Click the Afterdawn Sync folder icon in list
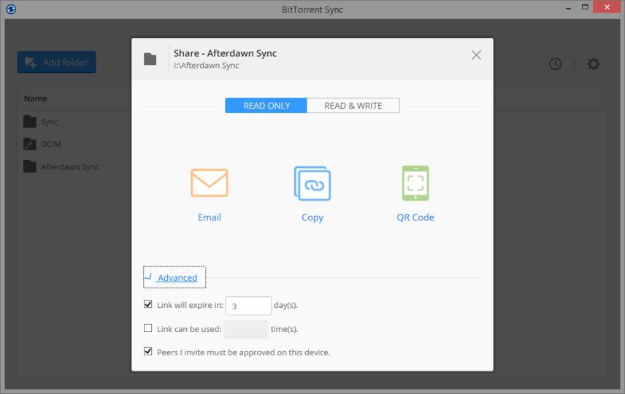Image resolution: width=625 pixels, height=394 pixels. [30, 166]
